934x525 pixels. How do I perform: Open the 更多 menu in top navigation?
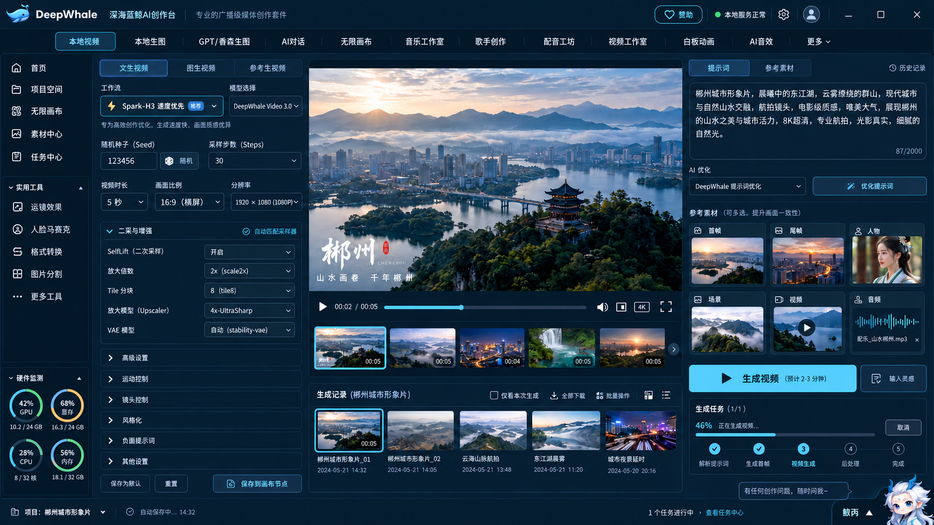818,41
